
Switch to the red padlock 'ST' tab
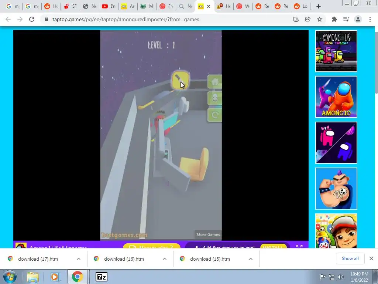coord(70,6)
